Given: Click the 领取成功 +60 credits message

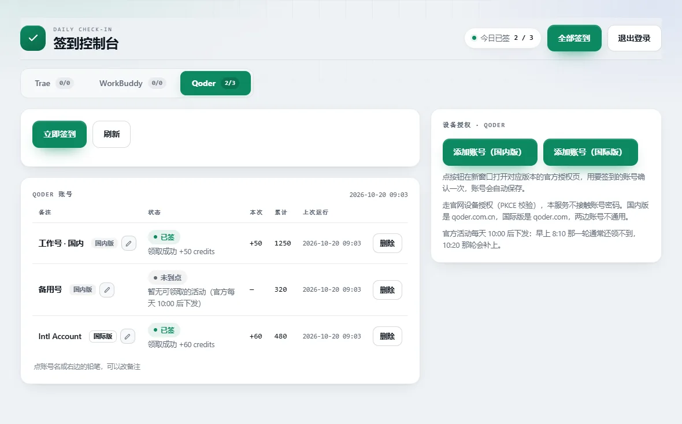Looking at the screenshot, I should [181, 345].
